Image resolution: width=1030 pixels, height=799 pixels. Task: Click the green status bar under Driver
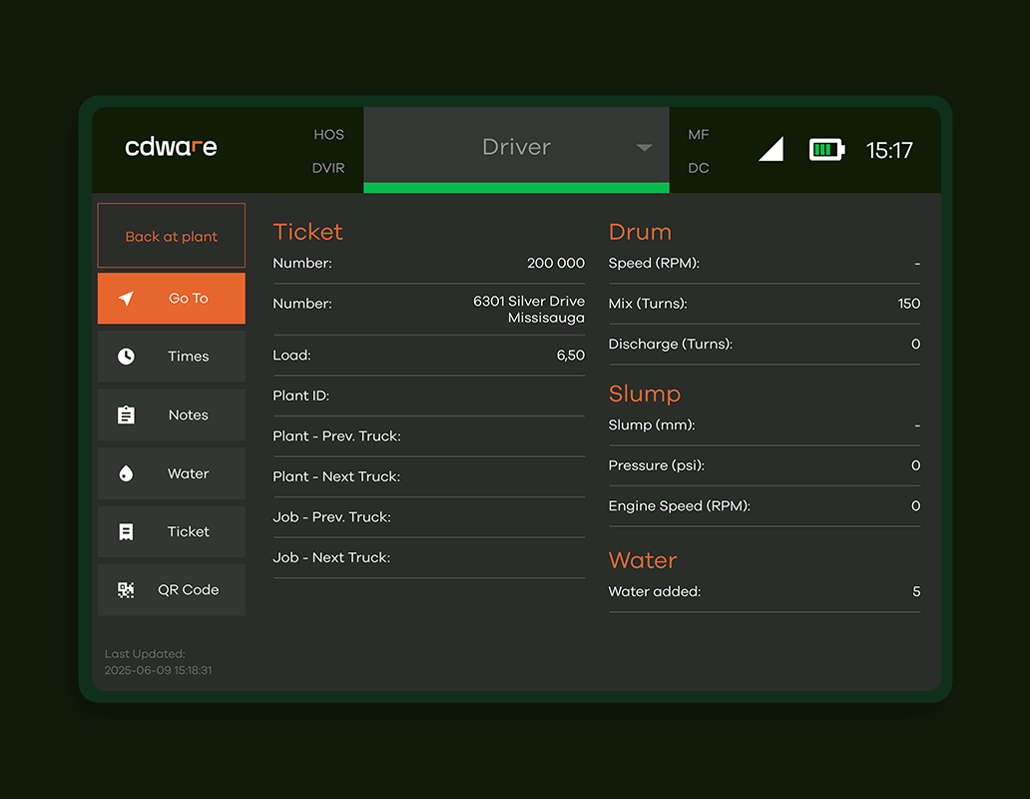tap(516, 188)
